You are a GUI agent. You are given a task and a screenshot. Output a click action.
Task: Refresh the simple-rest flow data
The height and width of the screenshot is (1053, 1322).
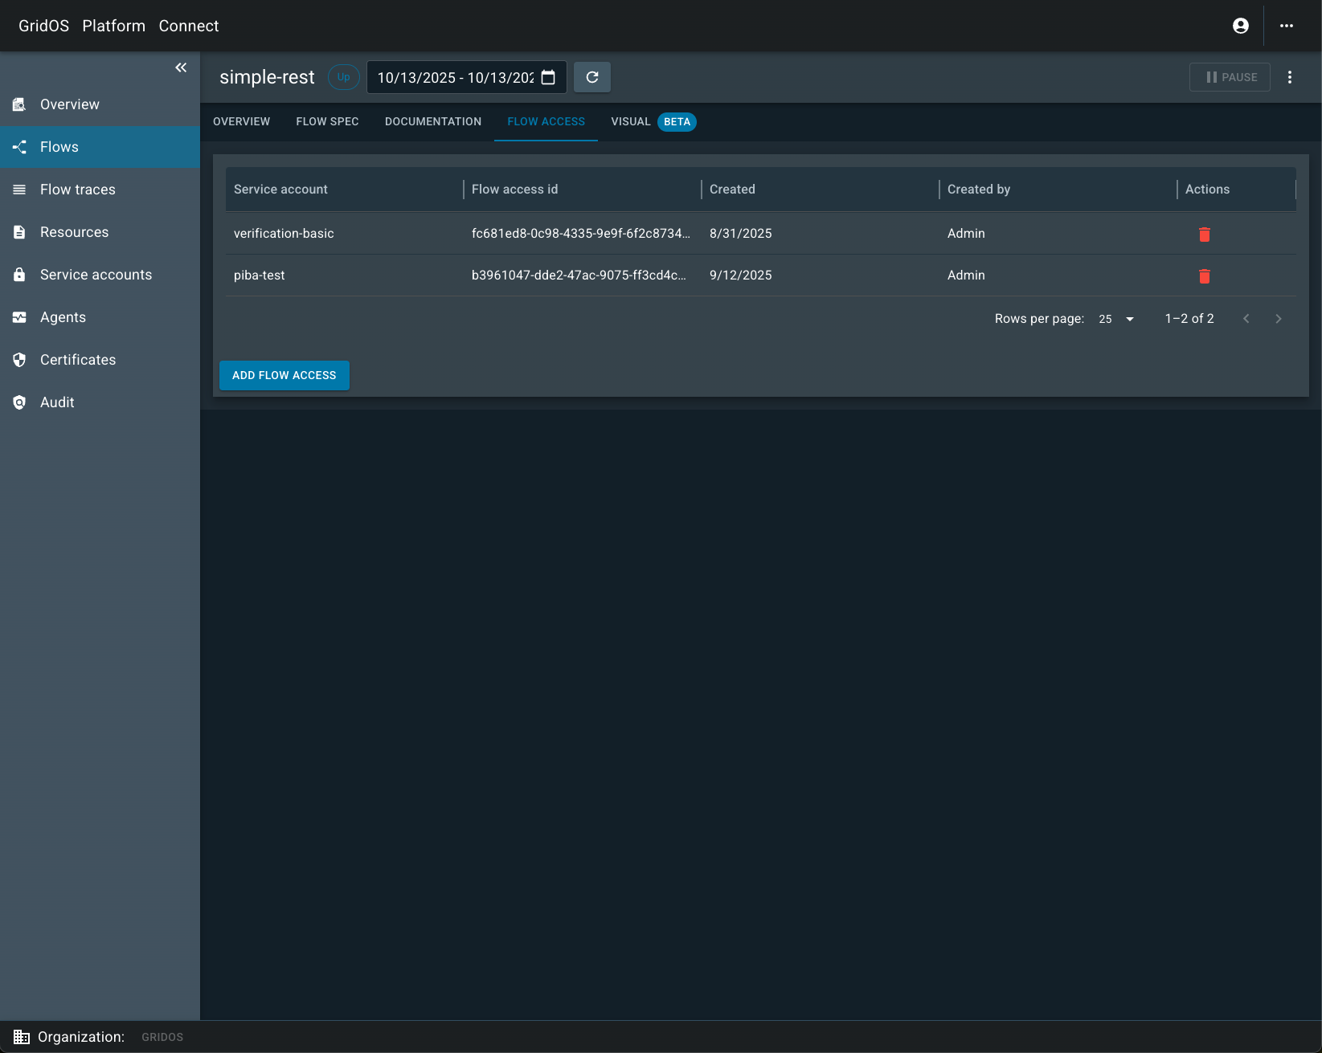(x=592, y=77)
